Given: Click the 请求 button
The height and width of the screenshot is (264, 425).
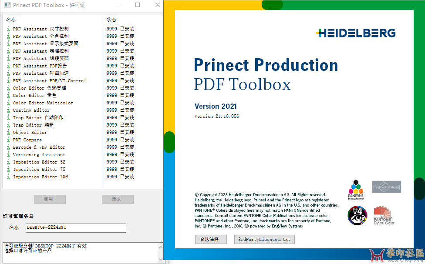Looking at the screenshot, I should tap(118, 199).
